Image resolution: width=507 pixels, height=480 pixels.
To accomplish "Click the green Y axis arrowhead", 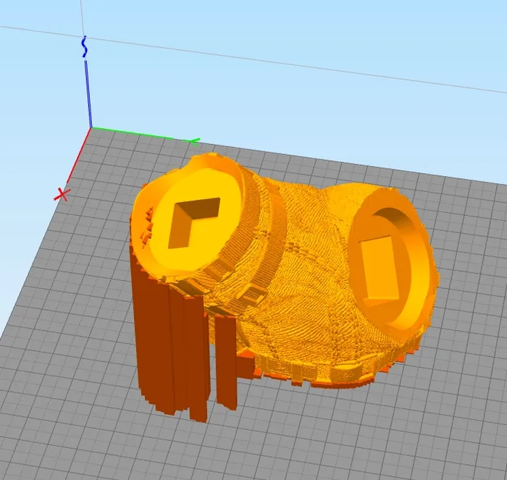I will pos(193,142).
